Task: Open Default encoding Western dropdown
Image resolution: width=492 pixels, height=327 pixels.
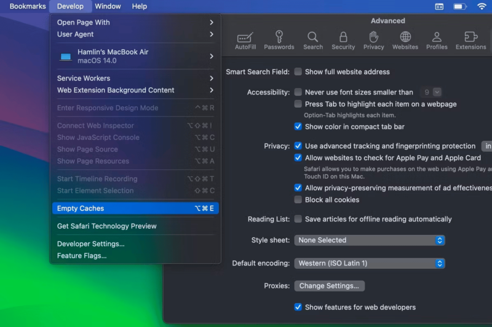Action: click(x=369, y=263)
